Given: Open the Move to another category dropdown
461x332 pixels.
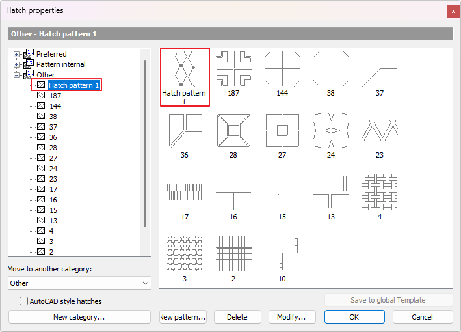Looking at the screenshot, I should tap(79, 283).
